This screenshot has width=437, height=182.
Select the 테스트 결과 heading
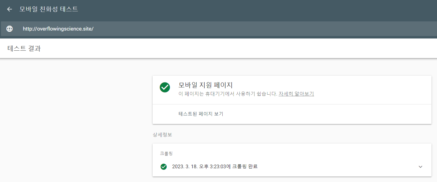point(24,48)
